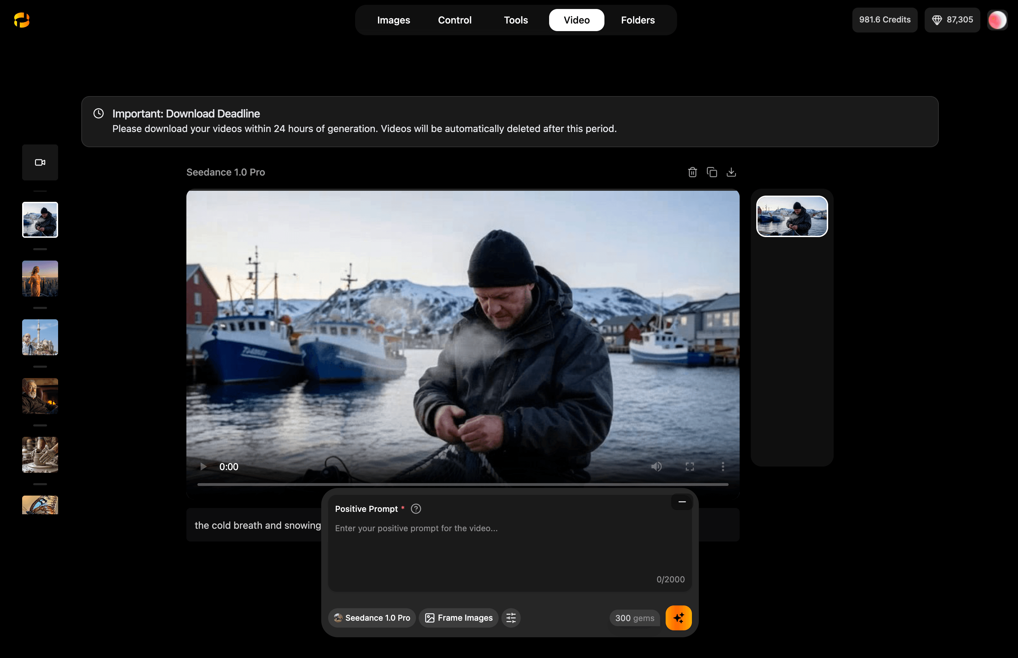This screenshot has width=1018, height=658.
Task: Open the video camera filter in the sidebar
Action: [x=40, y=162]
